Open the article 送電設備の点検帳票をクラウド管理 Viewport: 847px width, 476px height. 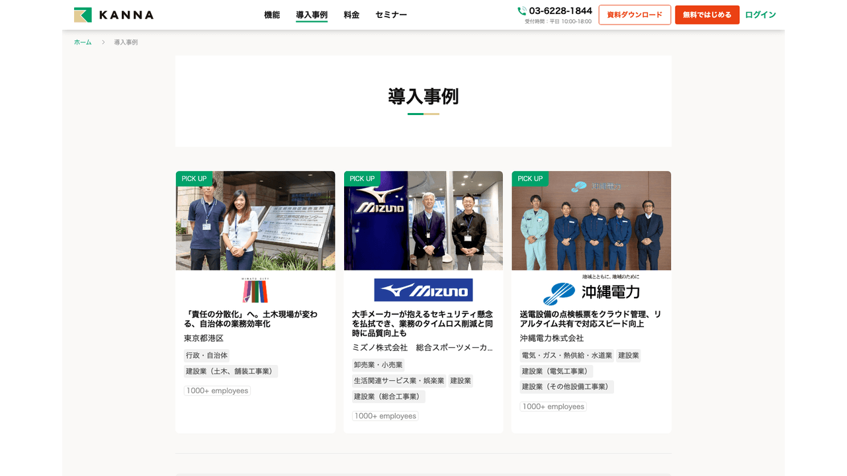click(x=590, y=319)
